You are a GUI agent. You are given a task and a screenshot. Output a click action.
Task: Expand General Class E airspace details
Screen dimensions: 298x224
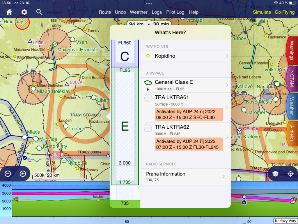click(186, 85)
